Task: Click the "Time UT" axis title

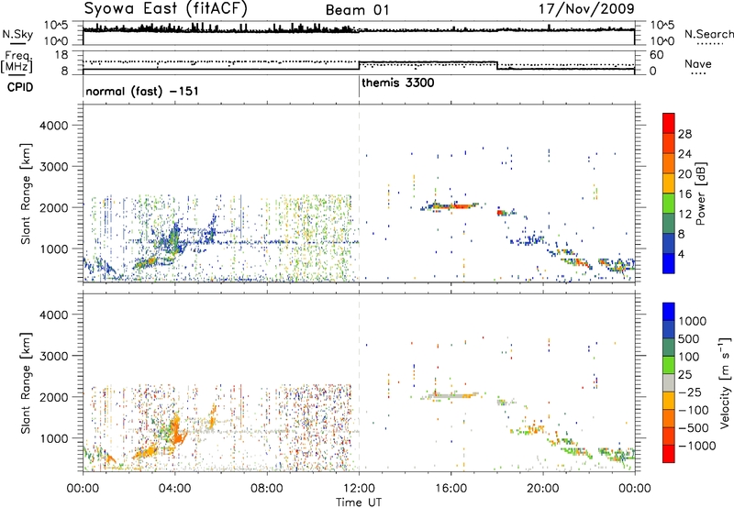Action: [x=359, y=502]
